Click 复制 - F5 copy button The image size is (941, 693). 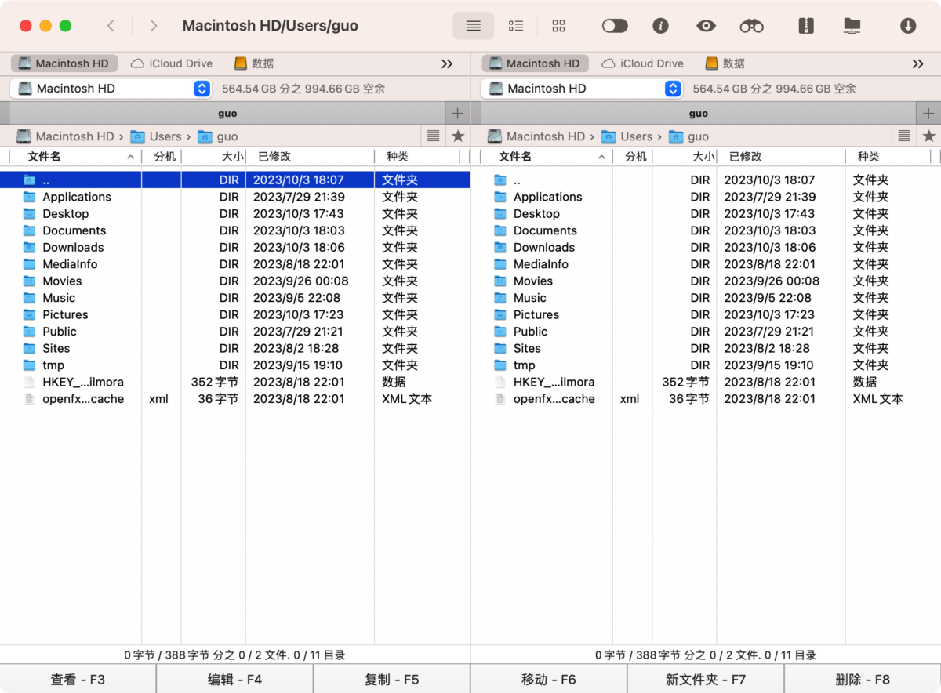coord(391,679)
